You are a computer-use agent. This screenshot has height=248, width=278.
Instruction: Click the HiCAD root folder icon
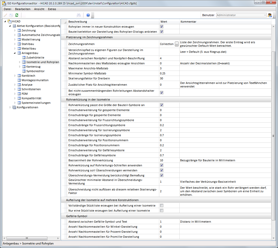10,21
